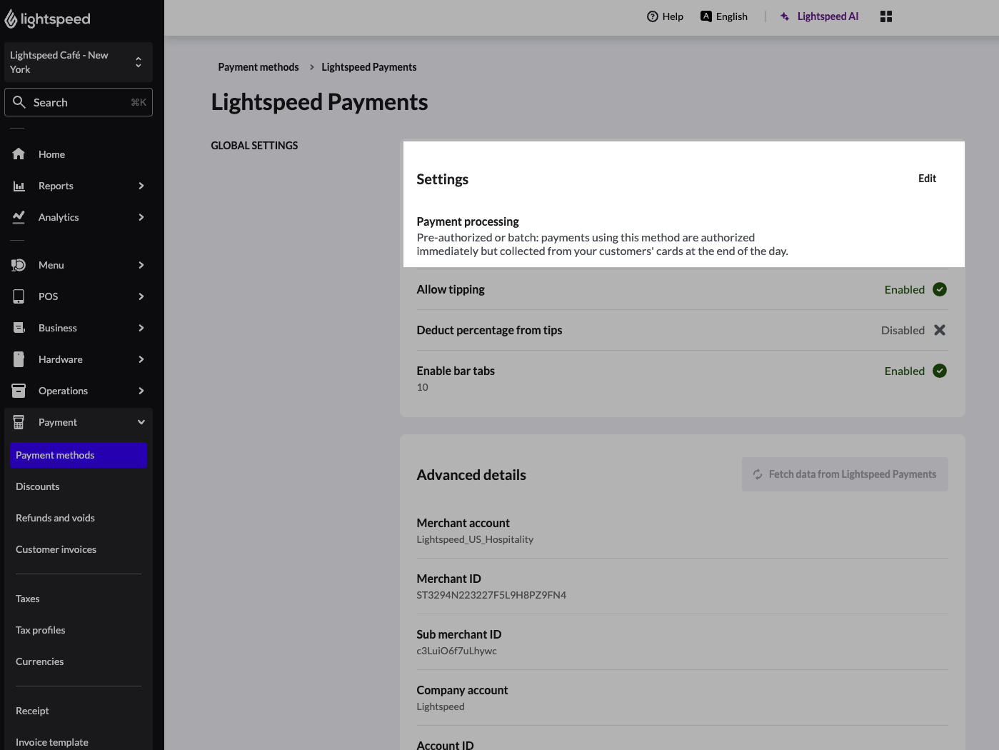Click the Home house icon

point(19,154)
